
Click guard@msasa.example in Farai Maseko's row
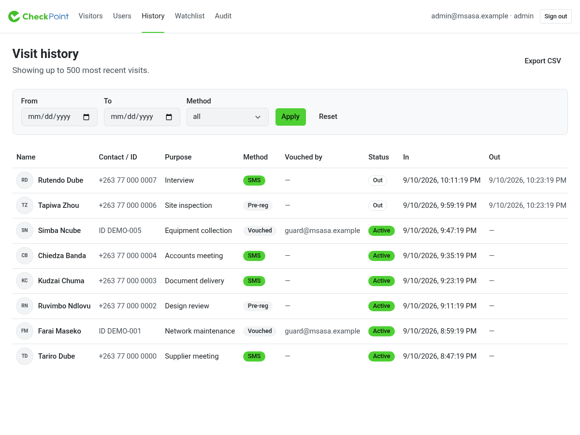[x=322, y=331]
